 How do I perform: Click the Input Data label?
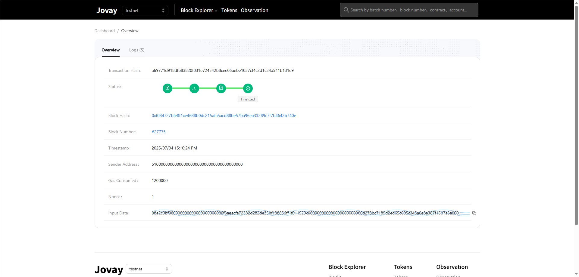119,213
